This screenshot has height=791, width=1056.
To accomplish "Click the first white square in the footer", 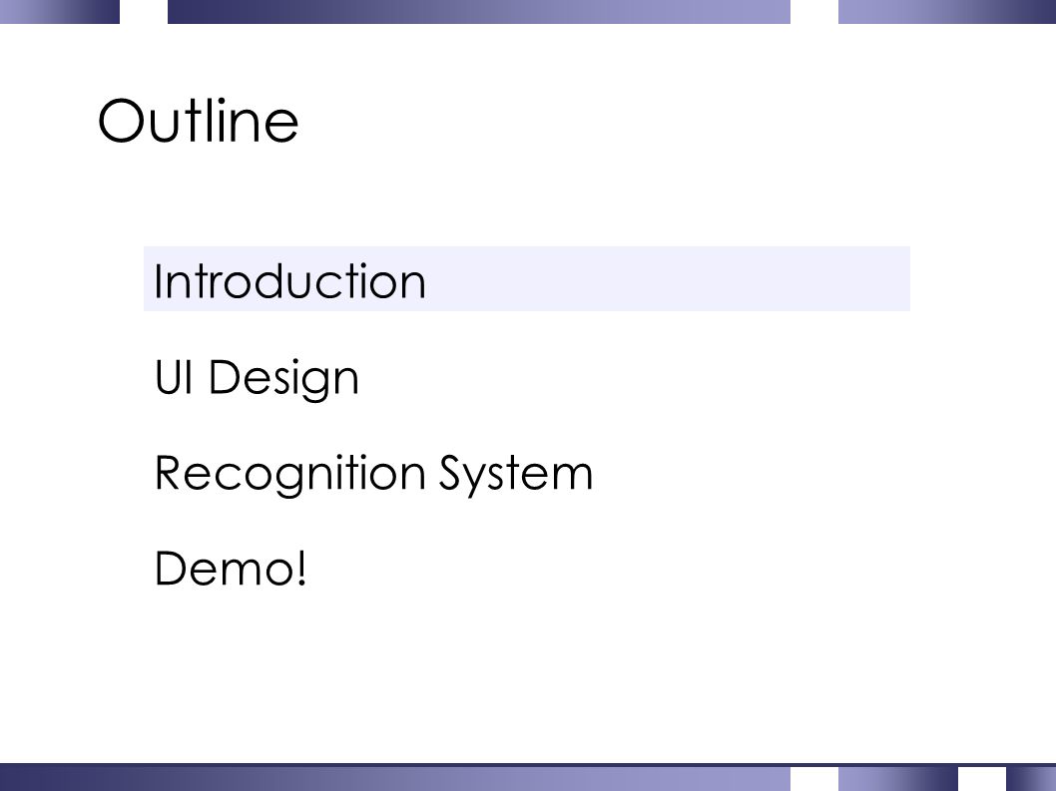I will pyautogui.click(x=814, y=779).
